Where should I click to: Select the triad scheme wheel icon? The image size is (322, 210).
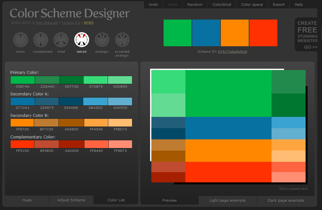(x=61, y=39)
